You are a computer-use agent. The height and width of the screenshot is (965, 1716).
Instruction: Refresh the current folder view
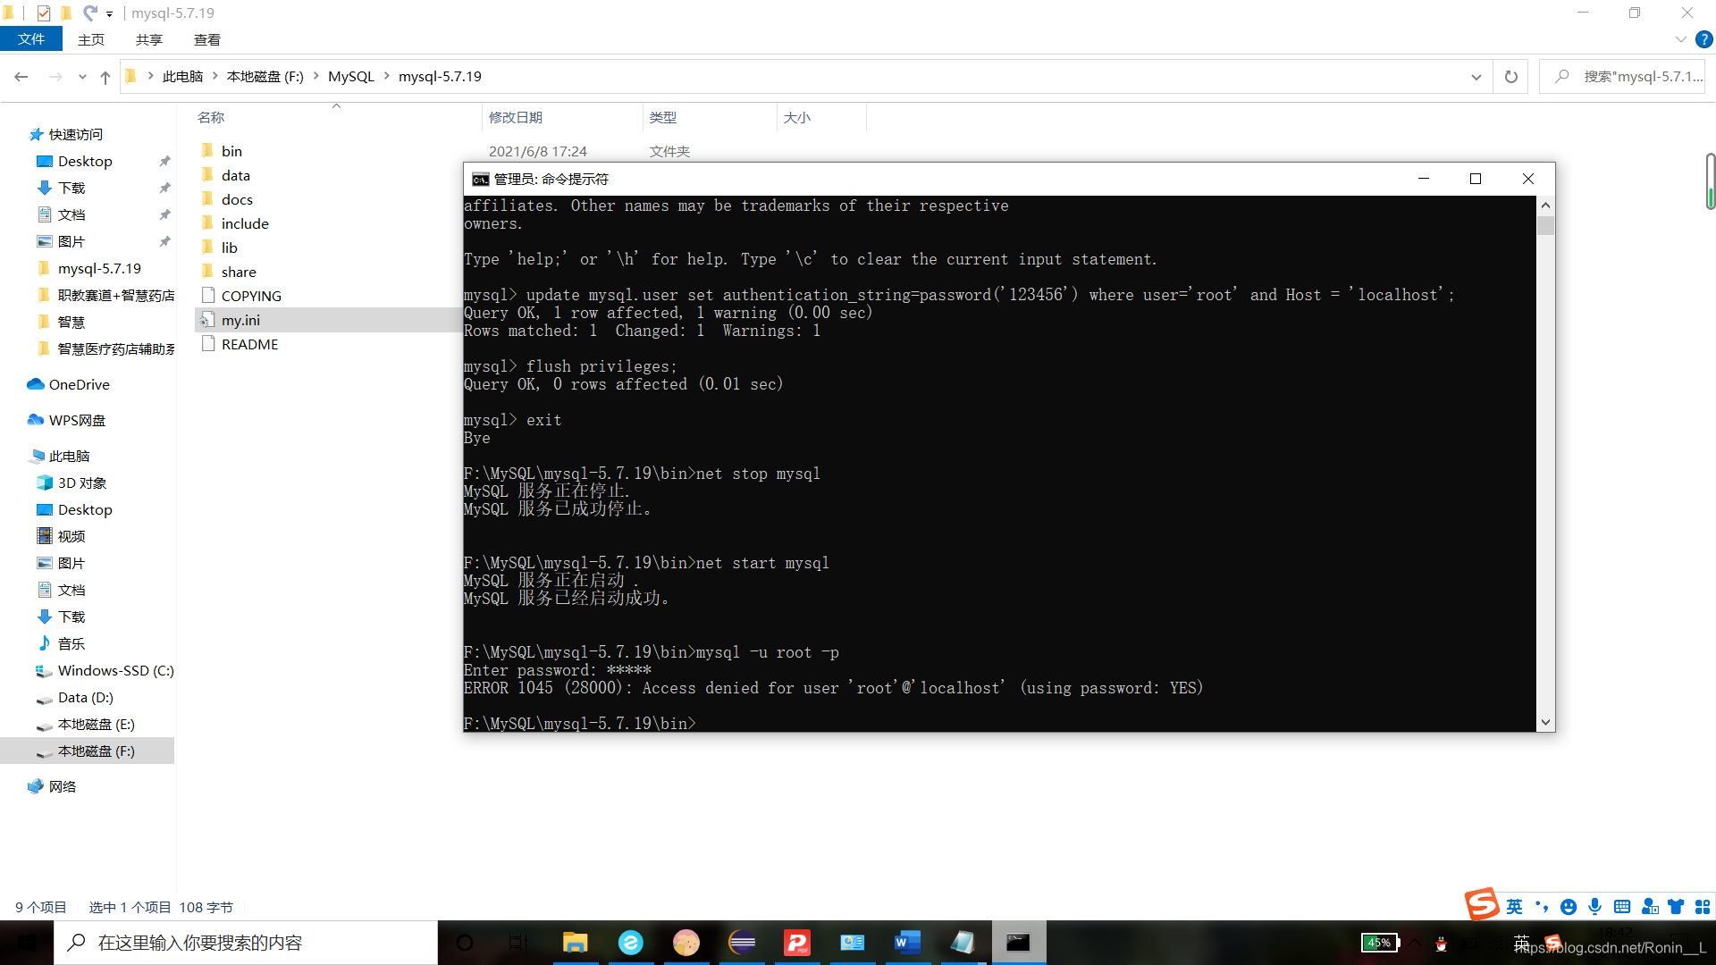point(1511,77)
